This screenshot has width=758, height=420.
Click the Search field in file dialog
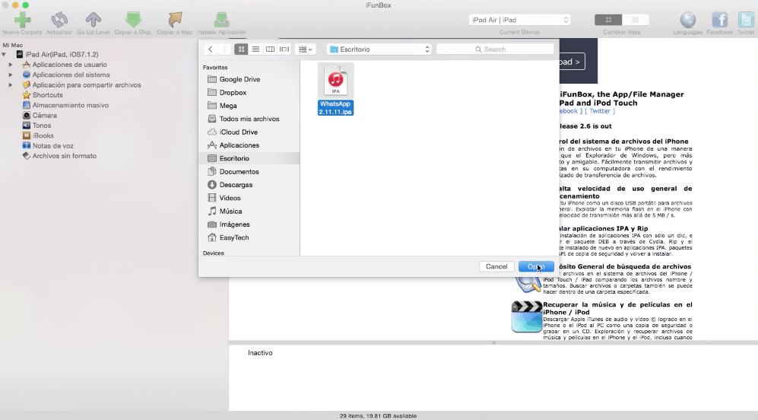[494, 49]
